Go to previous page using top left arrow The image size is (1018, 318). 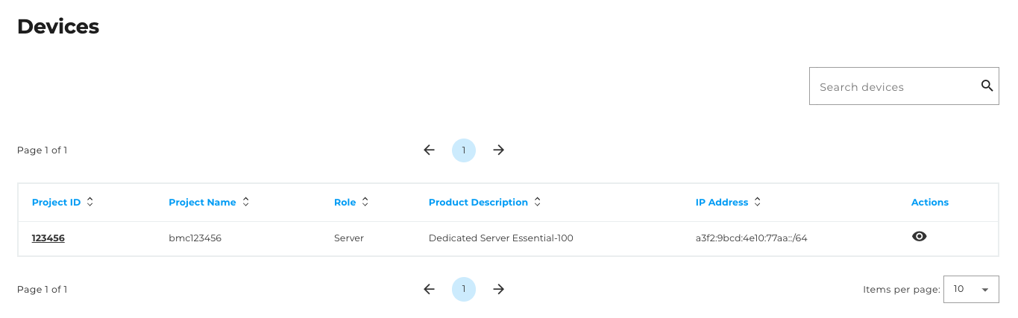point(429,150)
